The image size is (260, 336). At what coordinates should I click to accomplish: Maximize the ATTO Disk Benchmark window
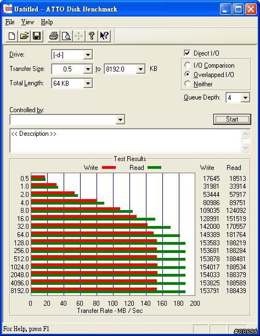[238, 9]
